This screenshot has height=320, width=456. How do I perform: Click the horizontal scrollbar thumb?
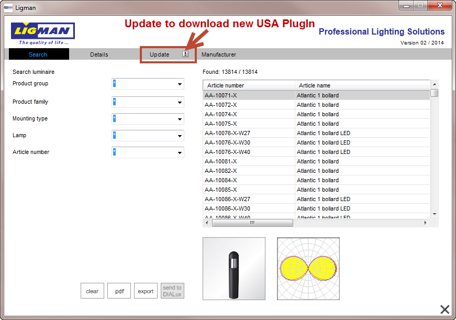click(252, 223)
